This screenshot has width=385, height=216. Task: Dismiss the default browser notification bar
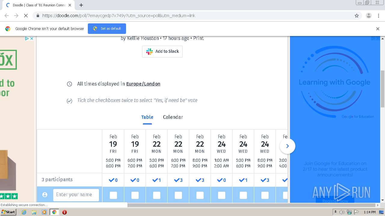pos(378,29)
